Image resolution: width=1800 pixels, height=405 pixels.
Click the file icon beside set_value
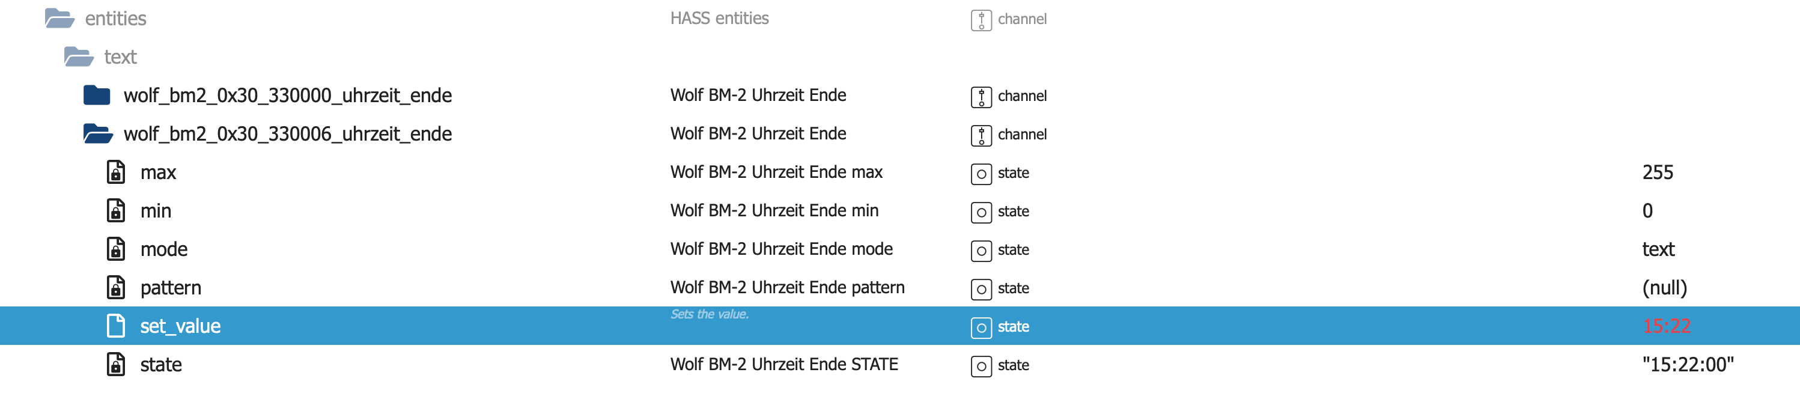(115, 326)
